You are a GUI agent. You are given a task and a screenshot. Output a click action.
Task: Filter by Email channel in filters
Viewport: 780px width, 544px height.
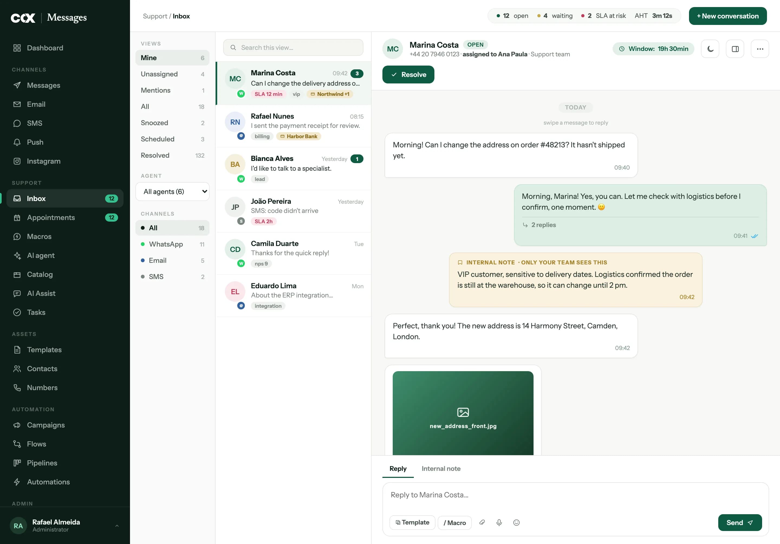(x=172, y=260)
